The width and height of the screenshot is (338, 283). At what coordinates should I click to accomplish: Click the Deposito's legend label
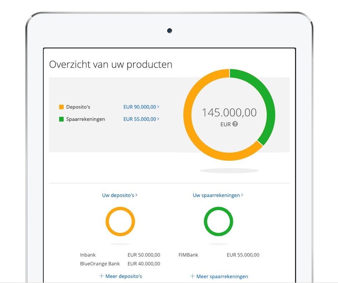click(x=78, y=107)
